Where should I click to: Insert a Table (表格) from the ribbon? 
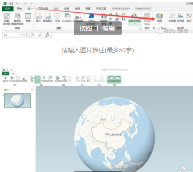(28, 17)
